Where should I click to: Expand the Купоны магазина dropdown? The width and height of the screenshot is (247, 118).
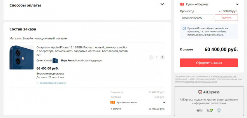[x=164, y=102]
